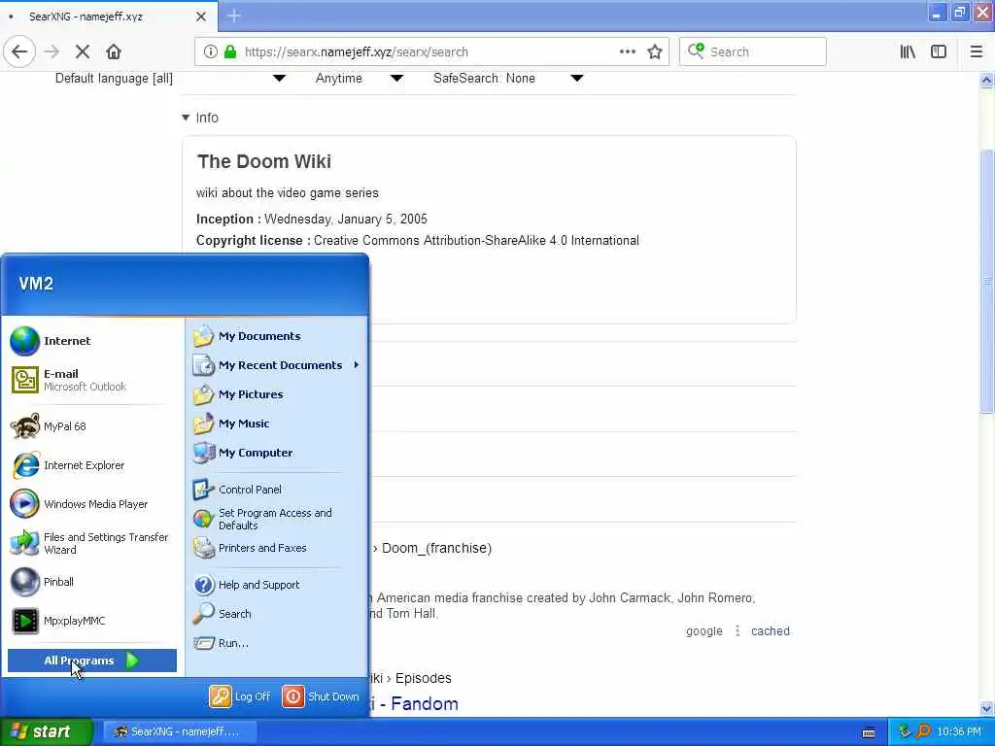Open the page actions three-dot menu

(627, 51)
